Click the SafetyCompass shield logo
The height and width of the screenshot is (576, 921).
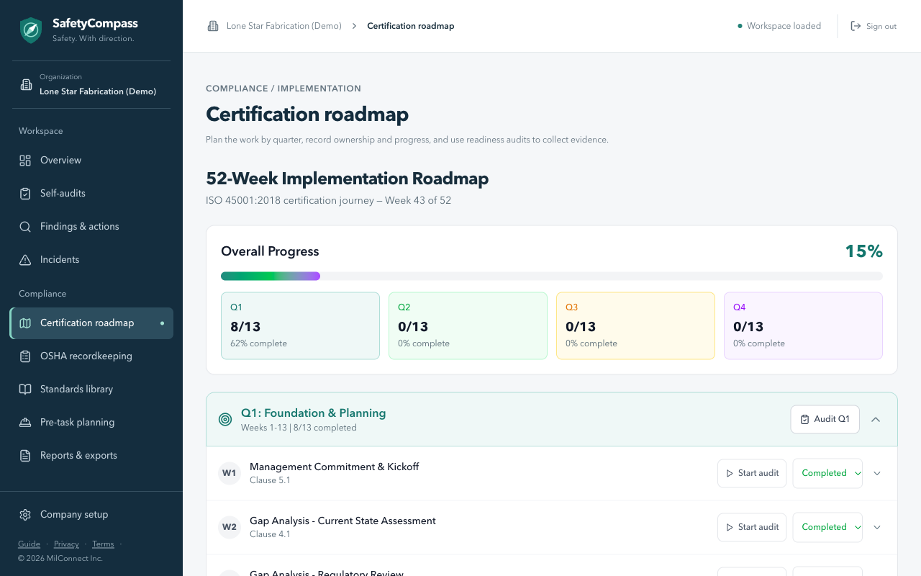tap(31, 30)
